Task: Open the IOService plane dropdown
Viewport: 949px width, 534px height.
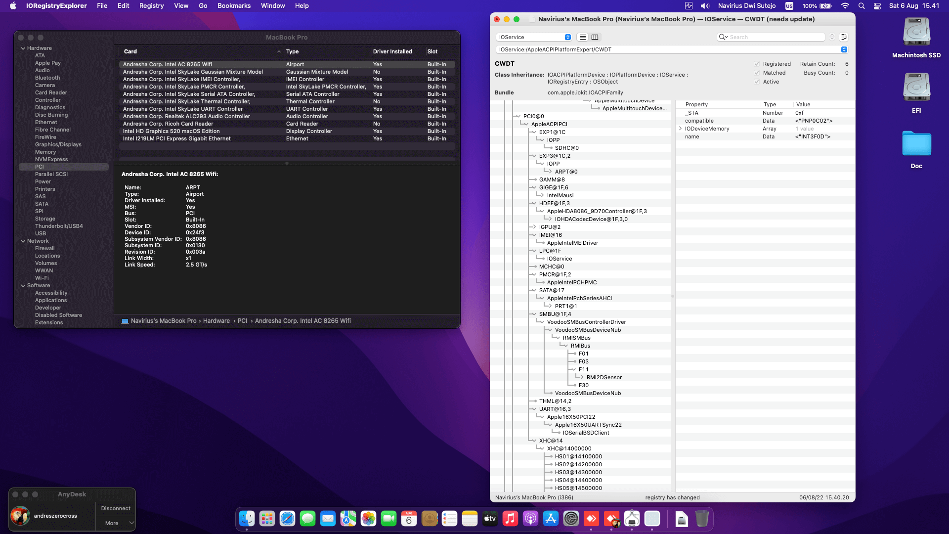Action: tap(534, 37)
